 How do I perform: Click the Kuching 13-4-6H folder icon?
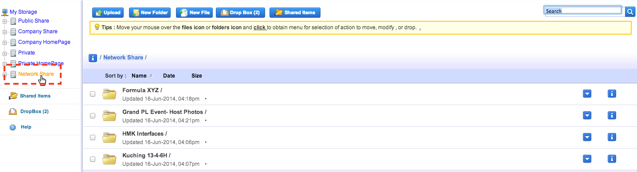109,159
